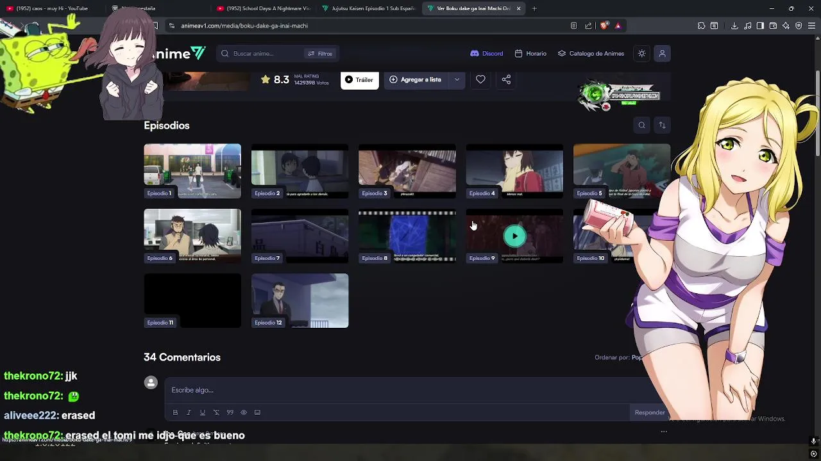
Task: Open Episodio 1 thumbnail
Action: pos(192,171)
